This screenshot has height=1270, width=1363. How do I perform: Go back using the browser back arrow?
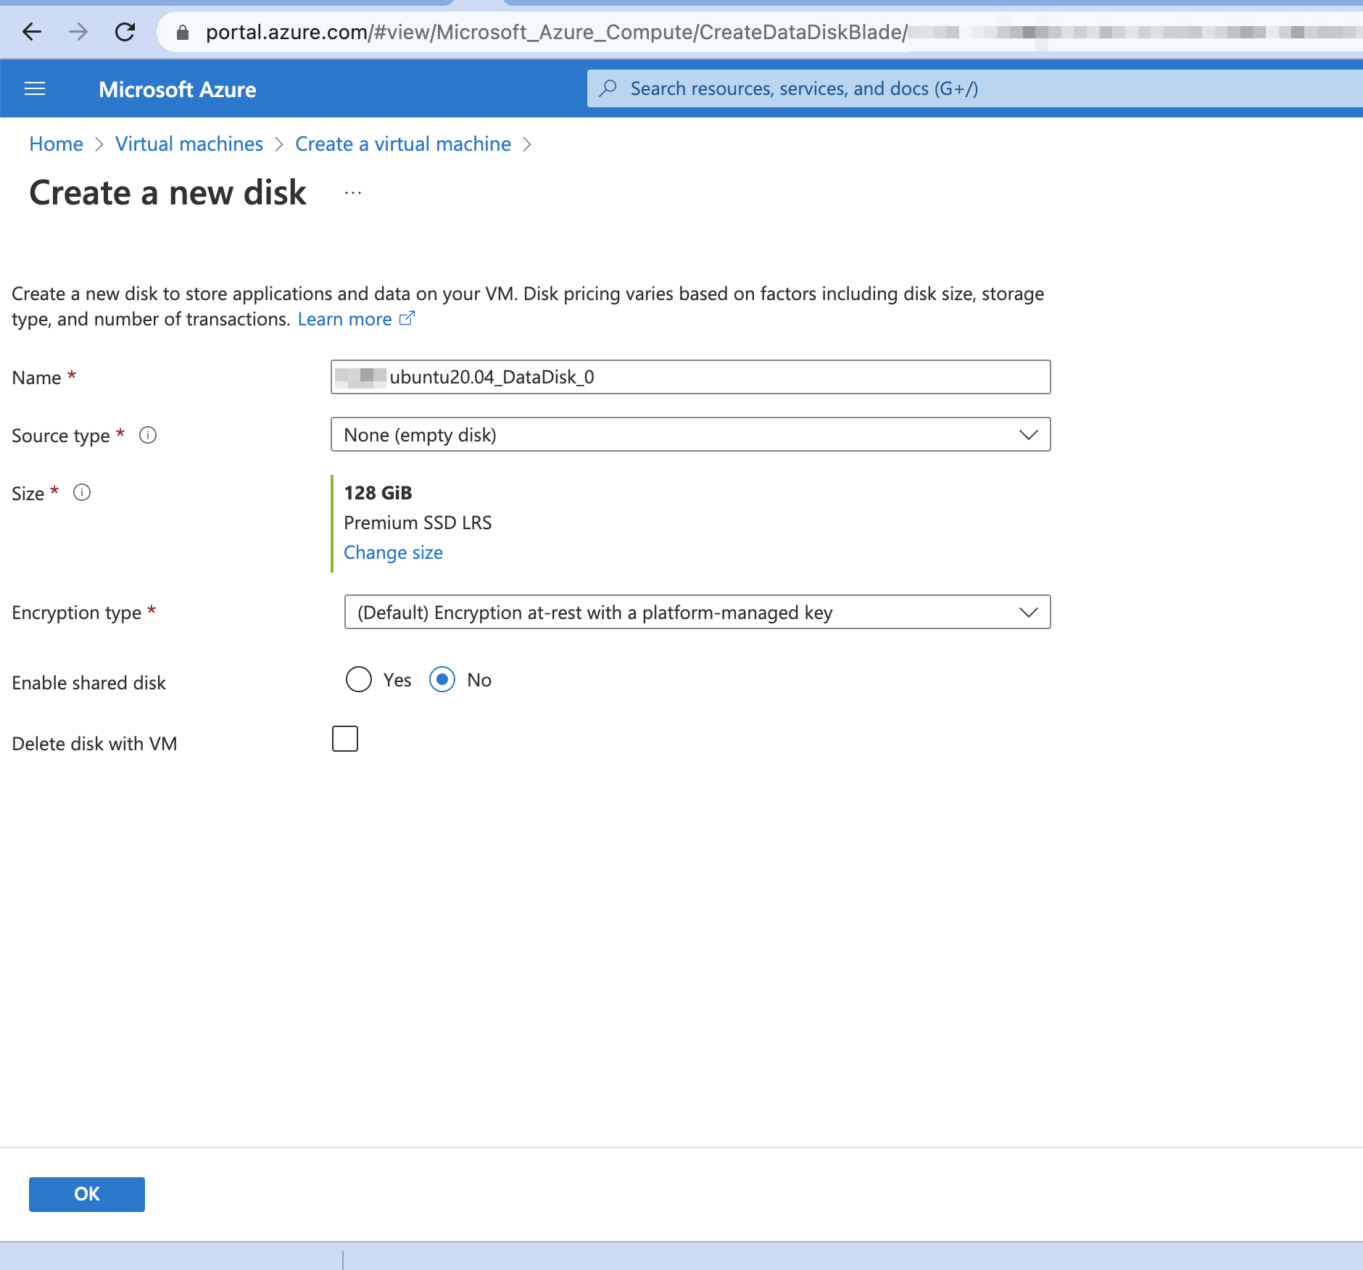(x=32, y=32)
